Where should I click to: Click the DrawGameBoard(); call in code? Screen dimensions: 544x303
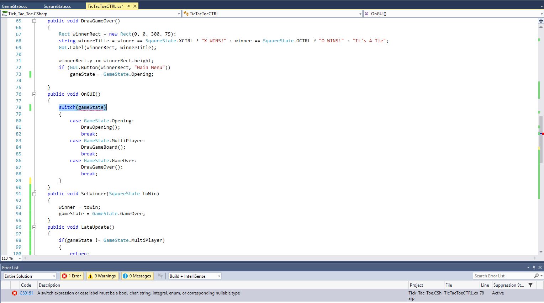pos(103,147)
